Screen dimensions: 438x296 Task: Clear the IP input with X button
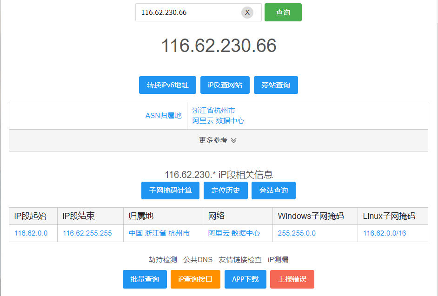(247, 13)
